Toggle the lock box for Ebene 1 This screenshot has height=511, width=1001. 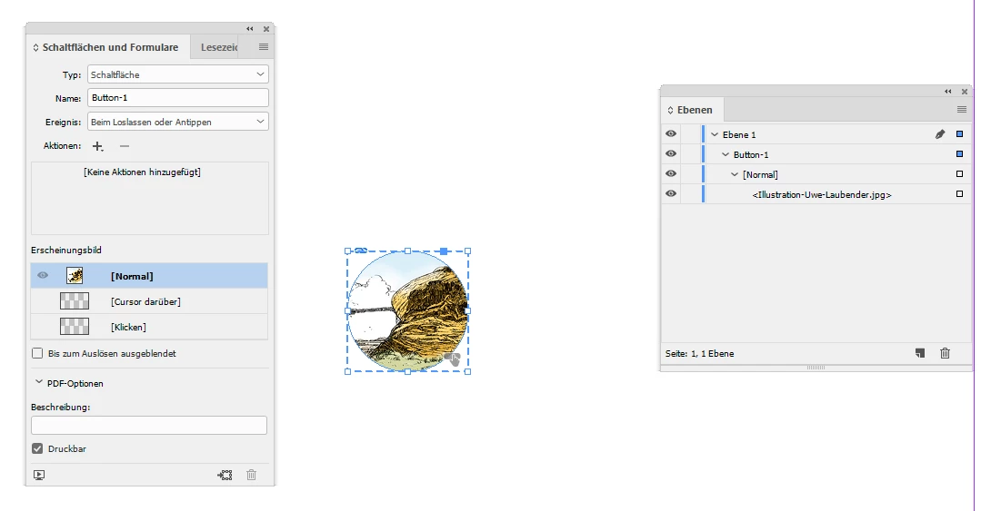tap(691, 134)
